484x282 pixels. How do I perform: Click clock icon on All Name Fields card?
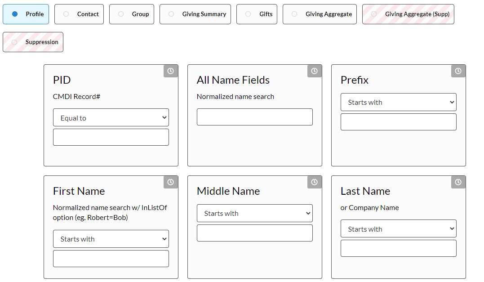tap(315, 71)
